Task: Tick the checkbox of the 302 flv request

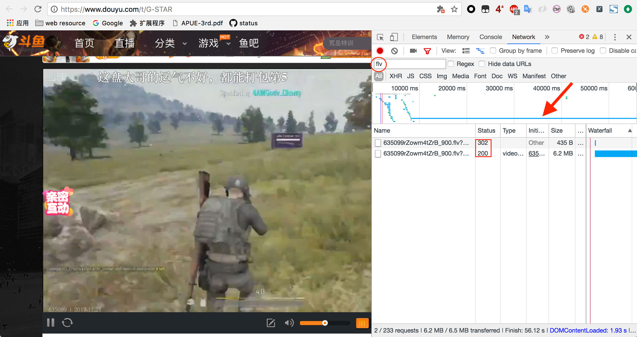Action: pyautogui.click(x=378, y=143)
